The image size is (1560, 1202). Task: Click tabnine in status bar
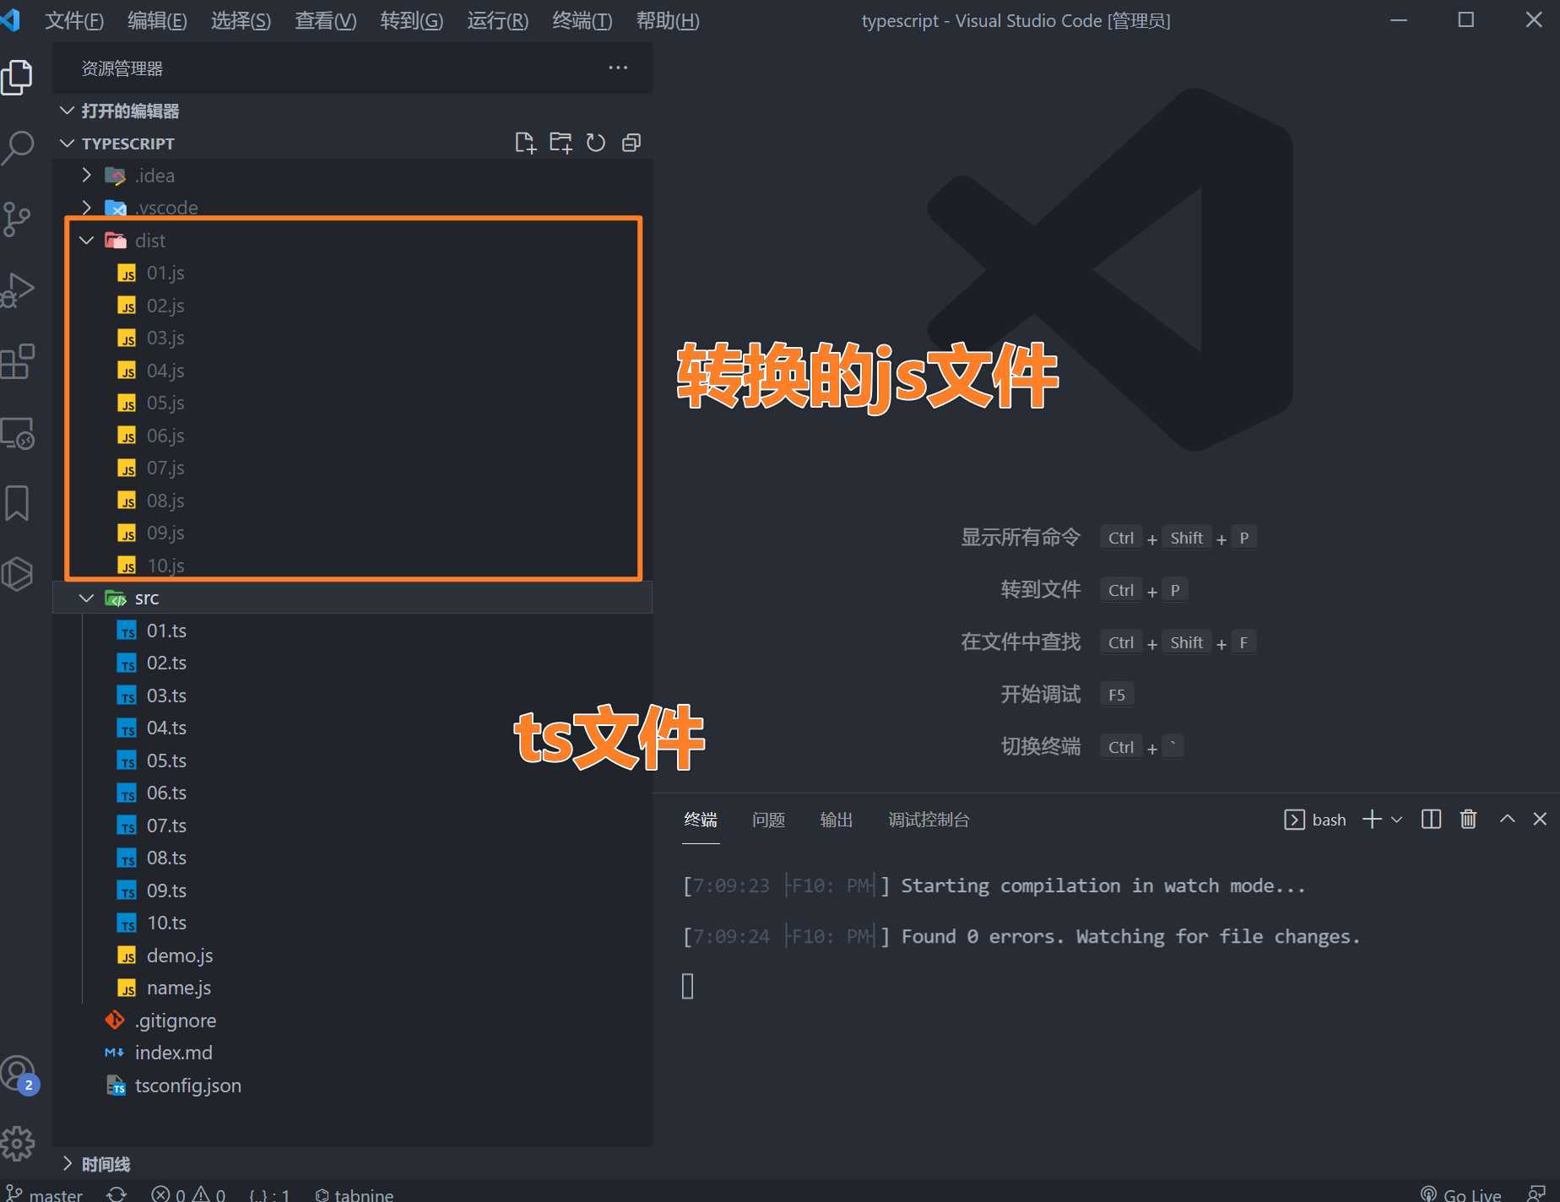[x=354, y=1194]
